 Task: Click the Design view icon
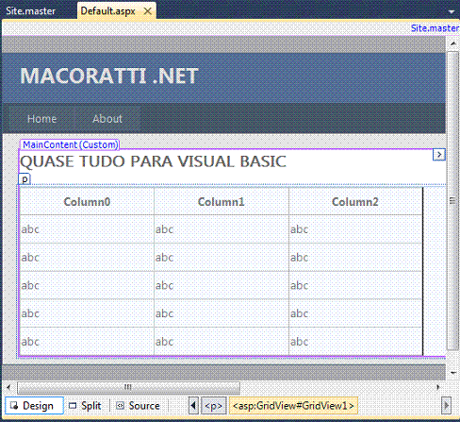(14, 406)
